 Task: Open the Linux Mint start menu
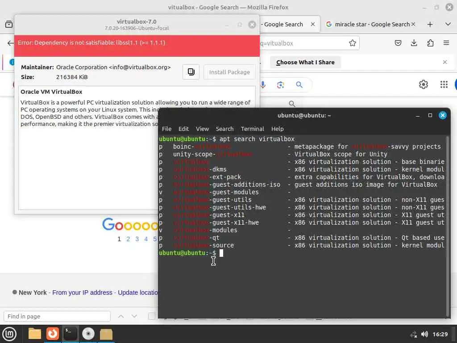pos(9,334)
